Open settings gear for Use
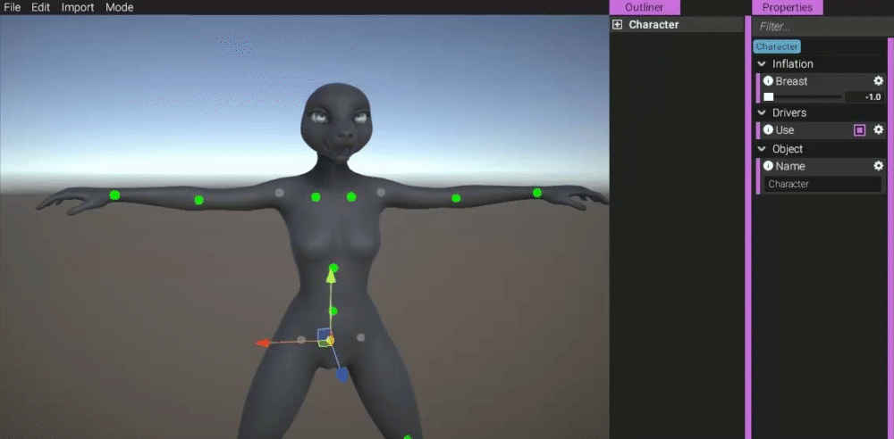Screen dimensions: 894x439 pos(879,129)
